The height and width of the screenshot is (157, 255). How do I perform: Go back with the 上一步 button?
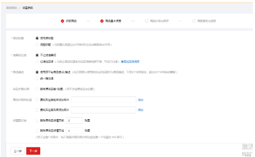click(18, 151)
